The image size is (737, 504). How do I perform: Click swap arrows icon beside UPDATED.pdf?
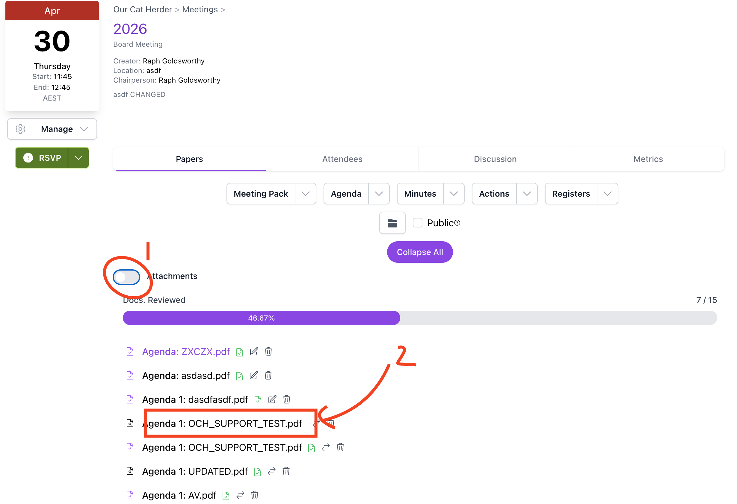[271, 471]
